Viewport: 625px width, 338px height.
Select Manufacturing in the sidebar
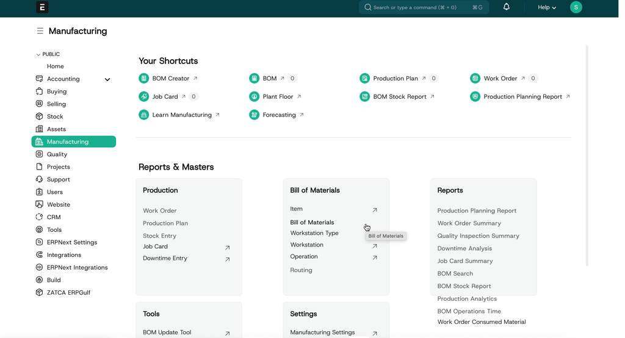(74, 142)
